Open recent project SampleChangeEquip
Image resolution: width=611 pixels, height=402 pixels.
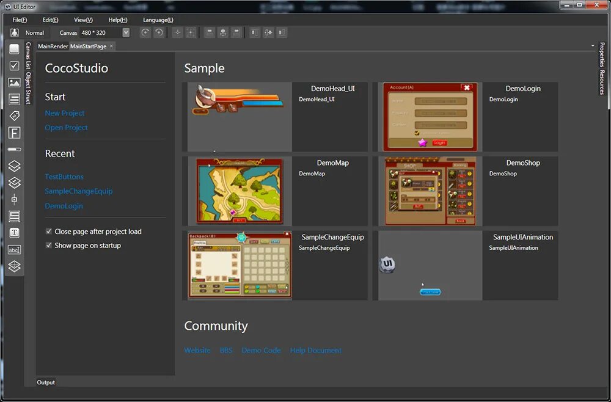(x=79, y=191)
